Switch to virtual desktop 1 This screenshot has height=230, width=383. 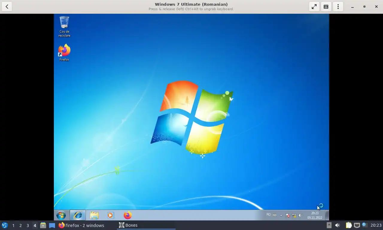point(13,225)
